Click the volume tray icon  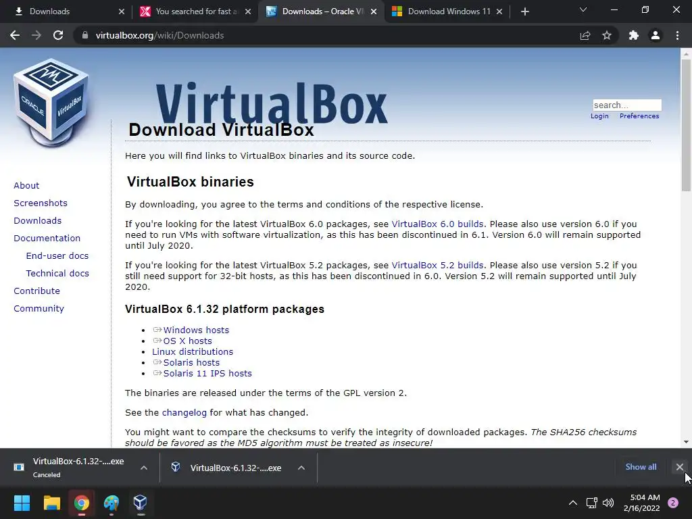tap(608, 503)
